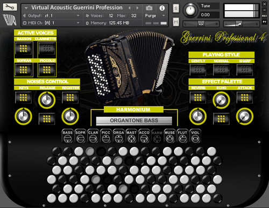Expand the instrument name dropdown arrow
This screenshot has height=208, width=269.
click(x=26, y=8)
